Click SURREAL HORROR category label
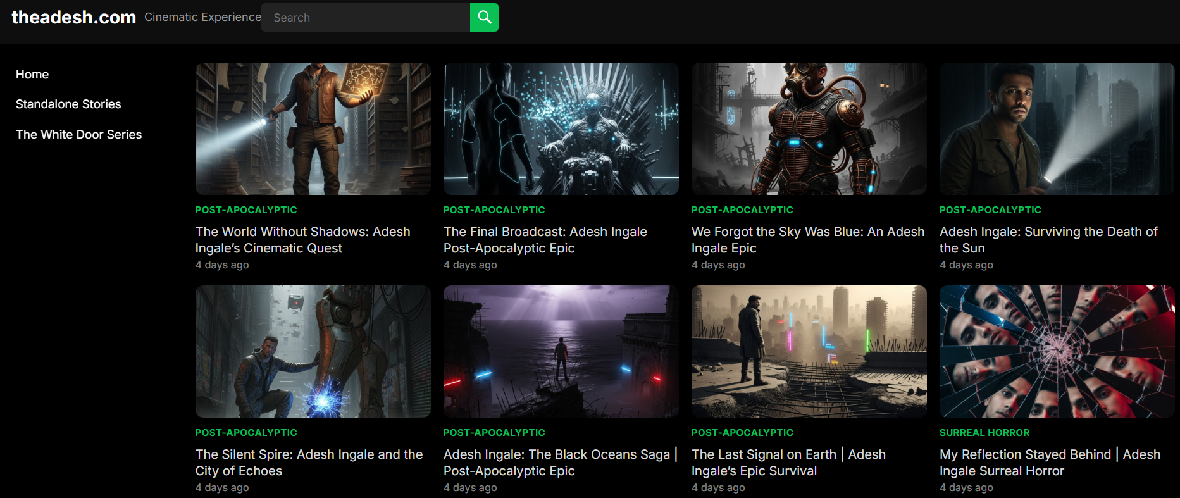This screenshot has height=498, width=1180. tap(984, 433)
